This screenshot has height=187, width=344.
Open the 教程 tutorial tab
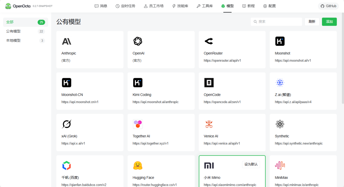pos(248,6)
